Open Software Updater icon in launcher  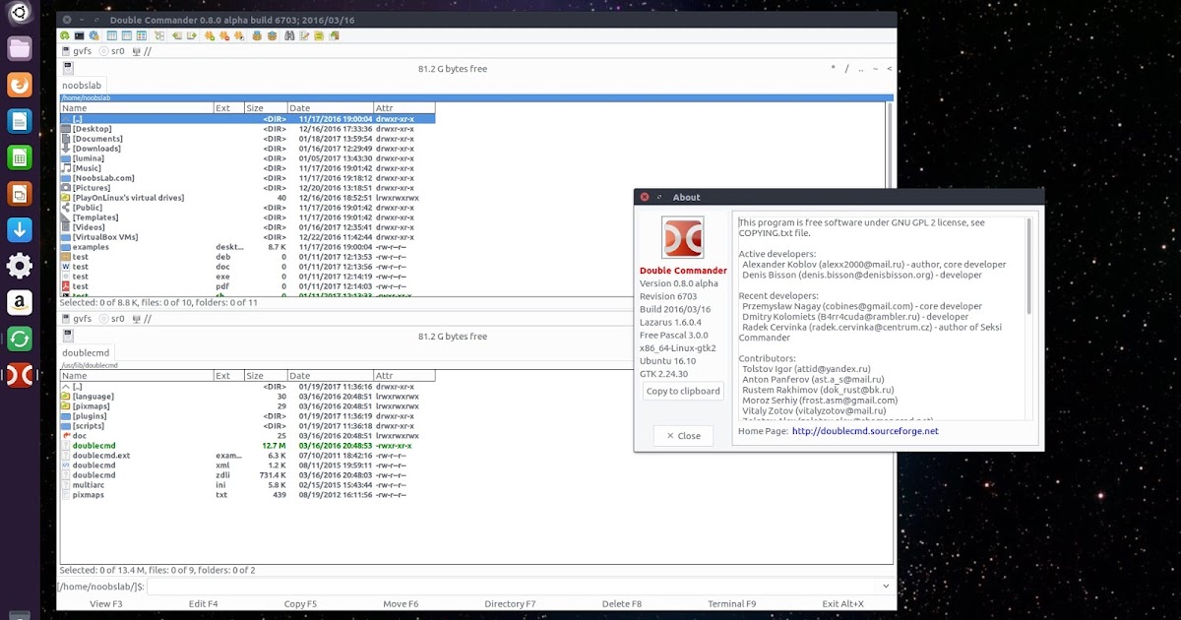coord(20,339)
